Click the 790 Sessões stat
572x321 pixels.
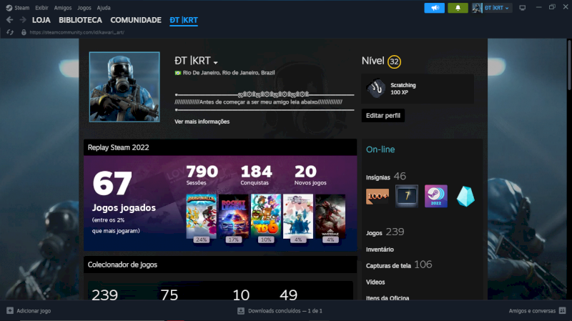tap(202, 174)
